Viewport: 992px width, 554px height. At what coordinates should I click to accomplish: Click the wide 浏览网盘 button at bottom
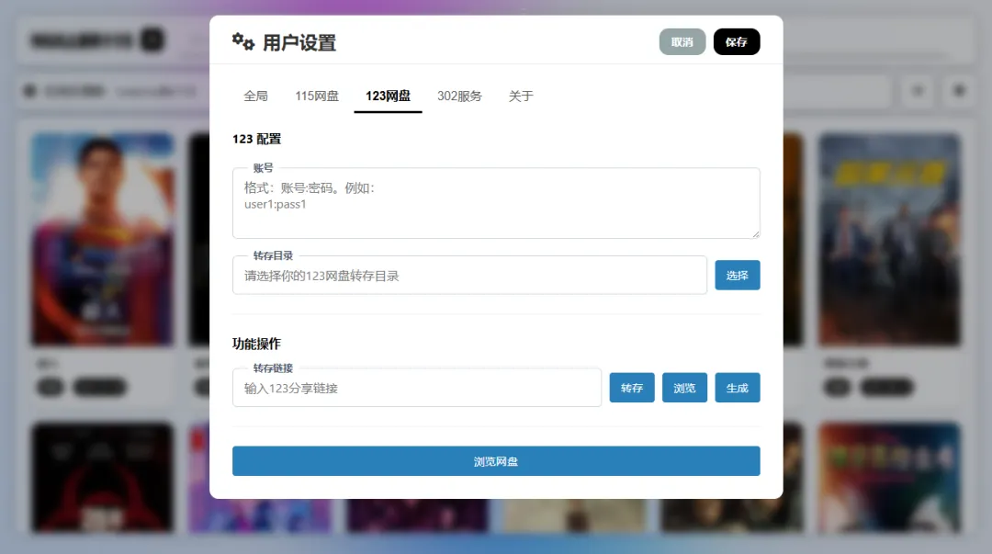coord(496,460)
